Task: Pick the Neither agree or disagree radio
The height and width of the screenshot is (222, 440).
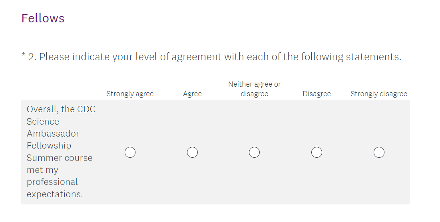Action: (254, 153)
